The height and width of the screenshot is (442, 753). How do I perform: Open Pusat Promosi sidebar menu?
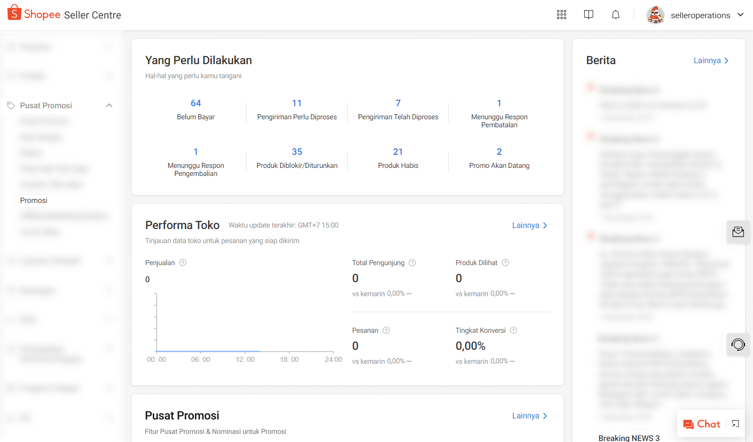pyautogui.click(x=46, y=105)
